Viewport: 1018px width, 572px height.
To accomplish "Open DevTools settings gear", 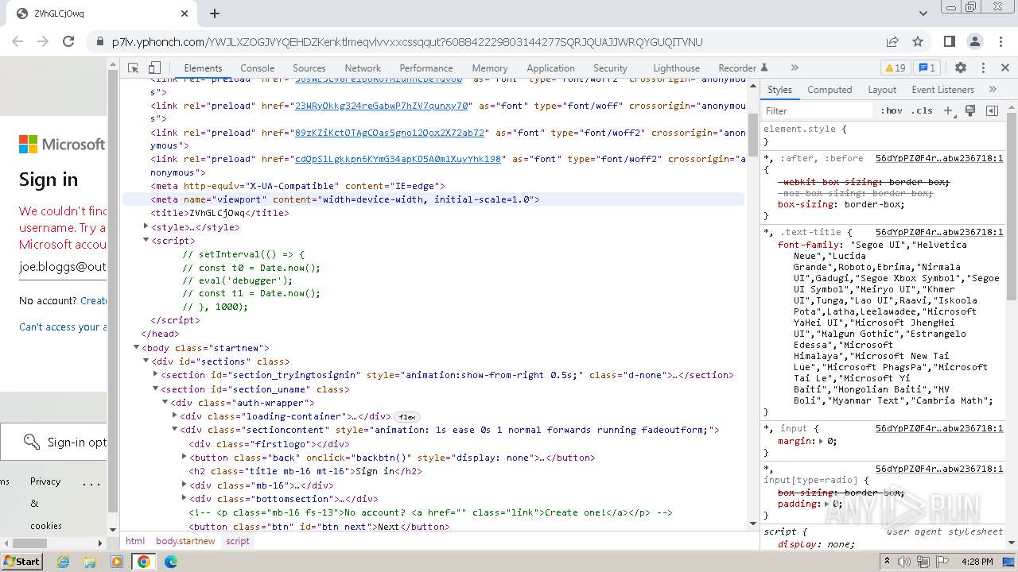I will tap(960, 68).
